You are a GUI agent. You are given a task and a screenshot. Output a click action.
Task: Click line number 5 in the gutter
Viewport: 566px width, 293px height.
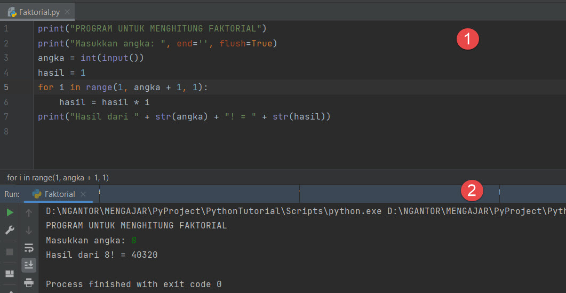pos(6,87)
